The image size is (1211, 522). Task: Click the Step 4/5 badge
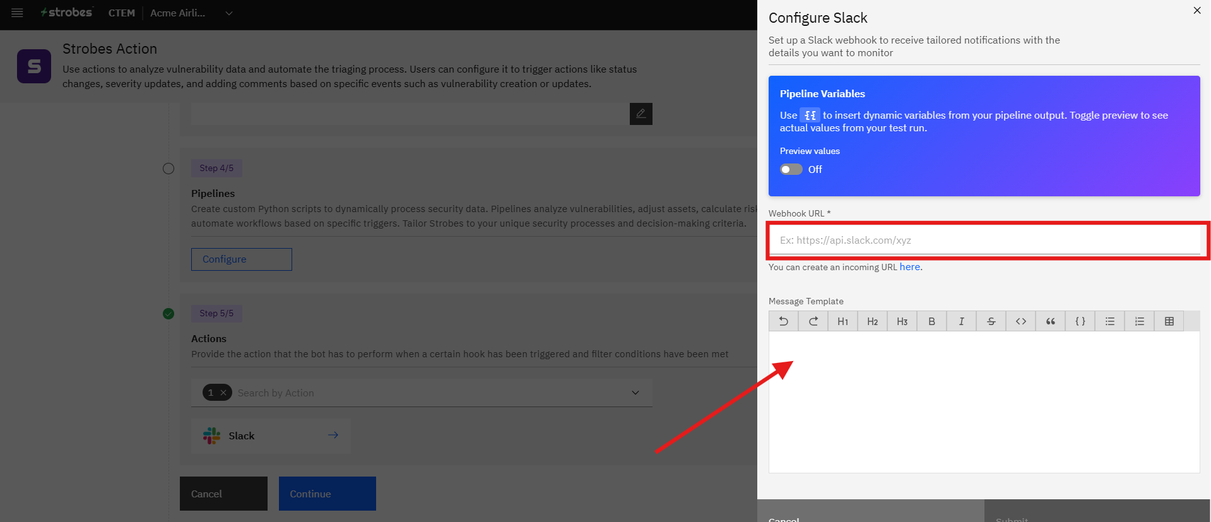216,168
